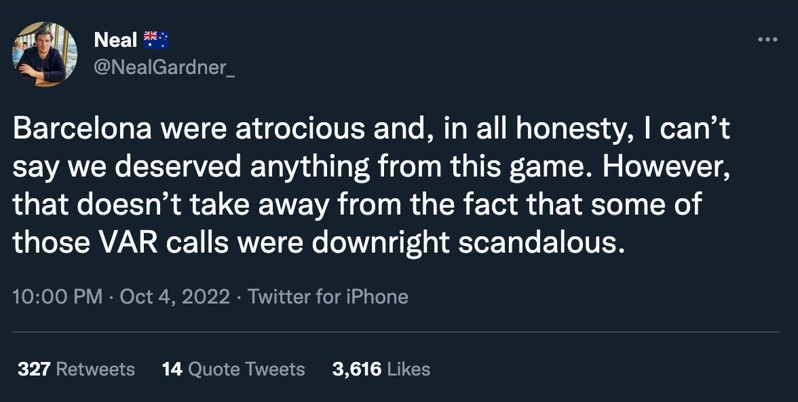This screenshot has width=798, height=402.
Task: View the "Likes" list
Action: click(x=409, y=369)
